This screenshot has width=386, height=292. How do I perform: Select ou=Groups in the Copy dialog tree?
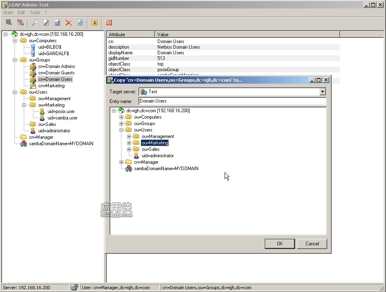click(x=144, y=124)
